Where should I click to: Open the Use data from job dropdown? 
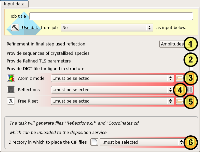click(x=107, y=28)
